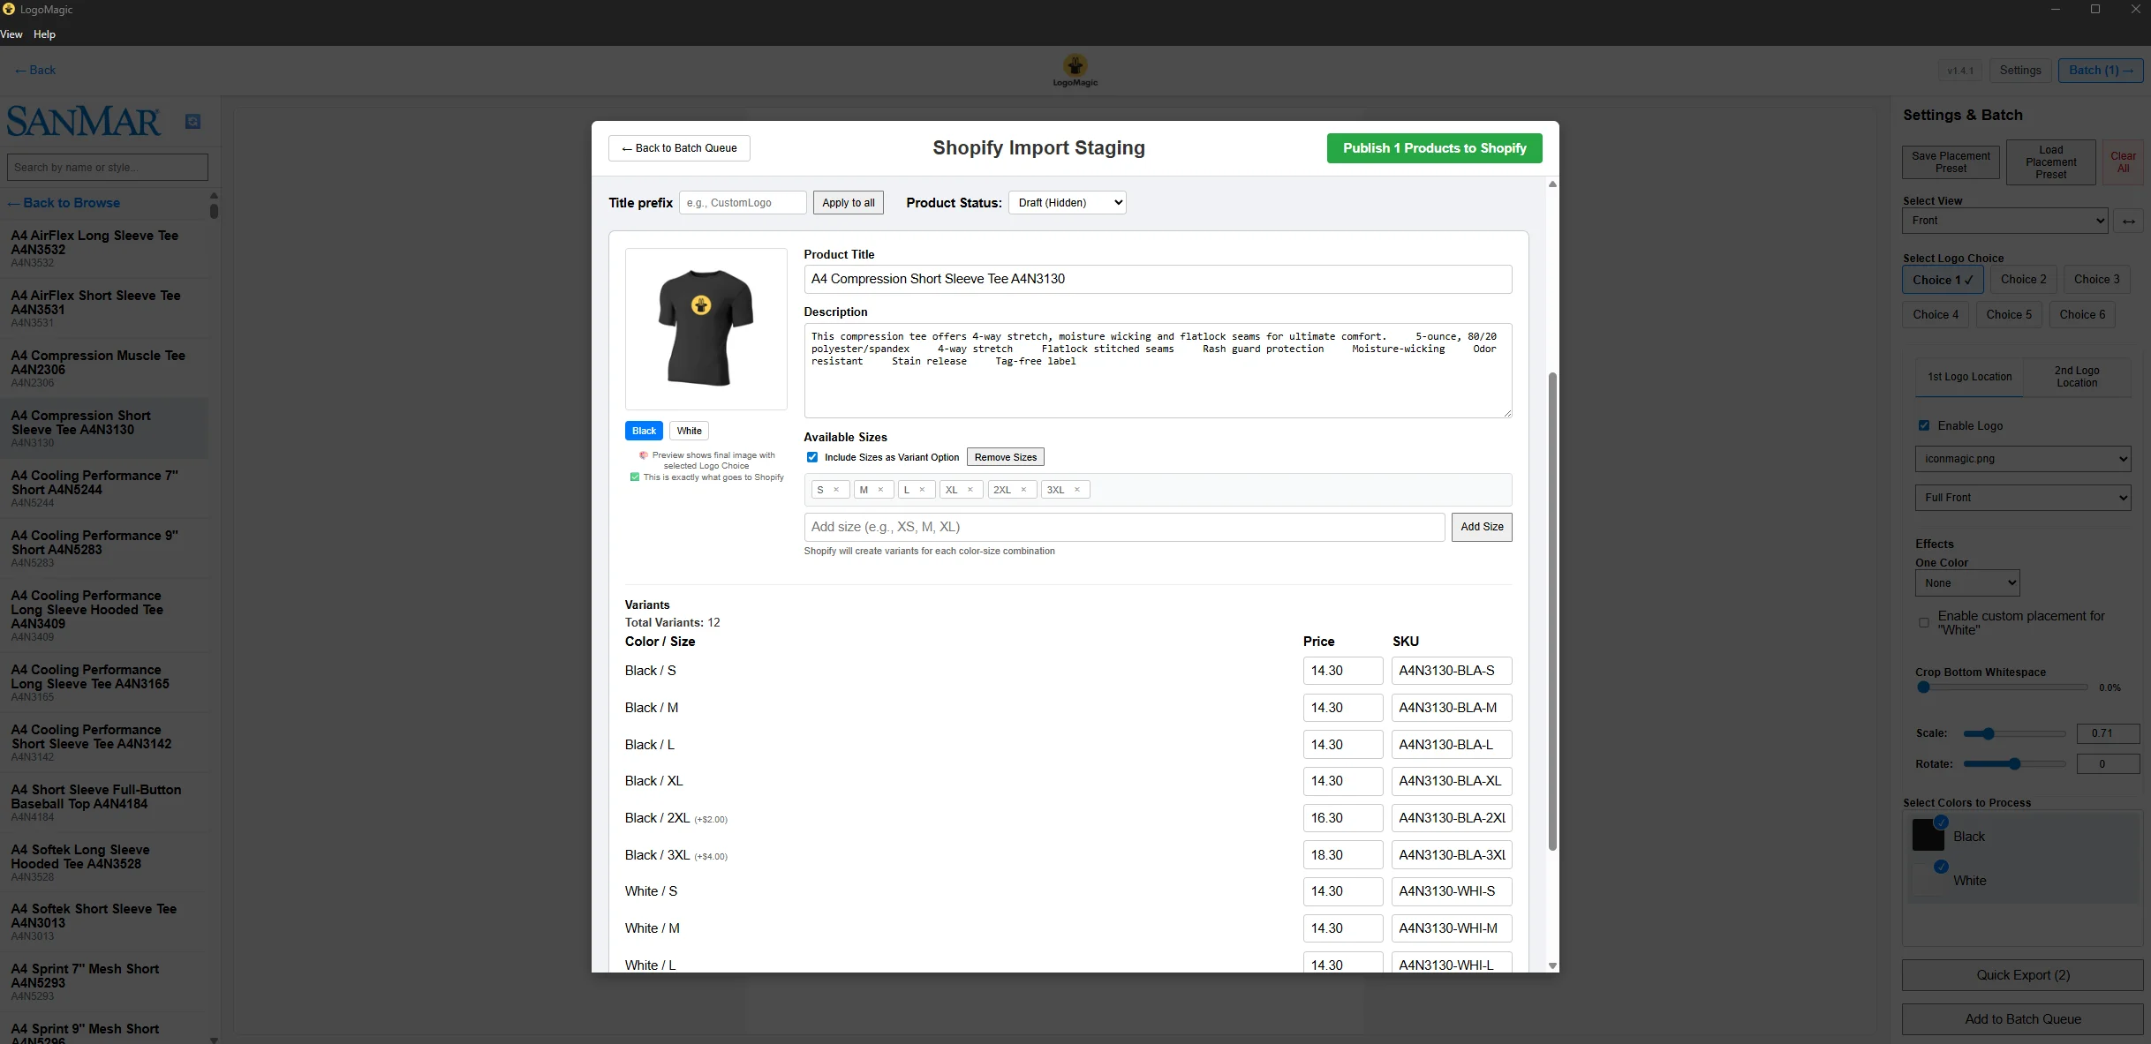Image resolution: width=2151 pixels, height=1044 pixels.
Task: Open Settings button in header
Action: (2020, 71)
